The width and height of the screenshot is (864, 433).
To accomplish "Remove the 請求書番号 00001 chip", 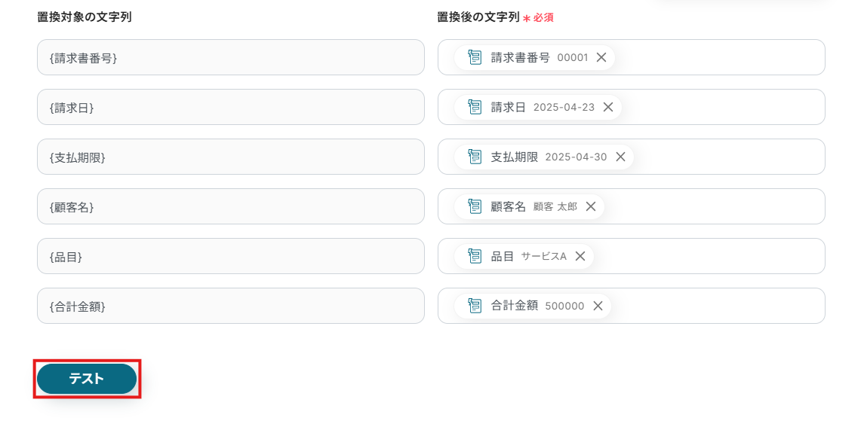I will pyautogui.click(x=601, y=57).
